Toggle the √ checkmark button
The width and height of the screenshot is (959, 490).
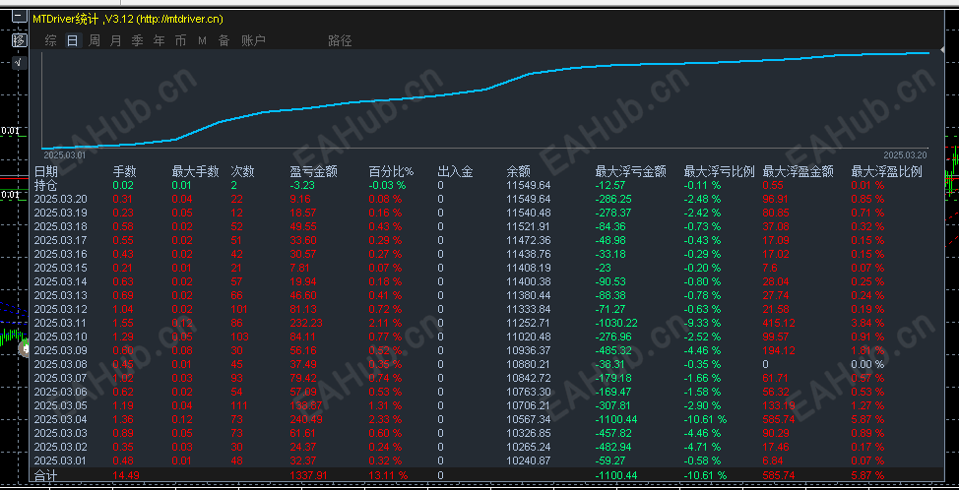tap(20, 62)
